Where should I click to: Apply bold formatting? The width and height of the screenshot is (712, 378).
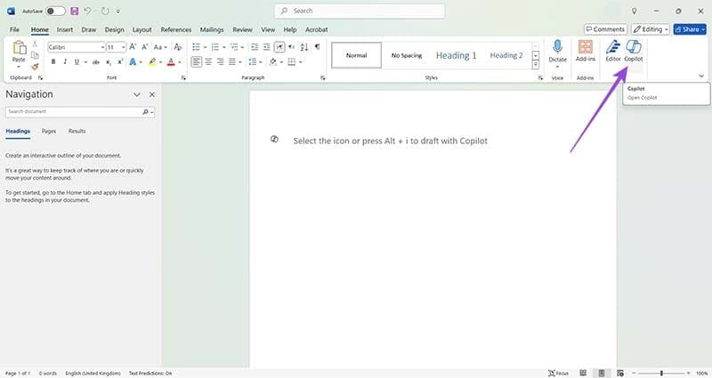(x=53, y=61)
